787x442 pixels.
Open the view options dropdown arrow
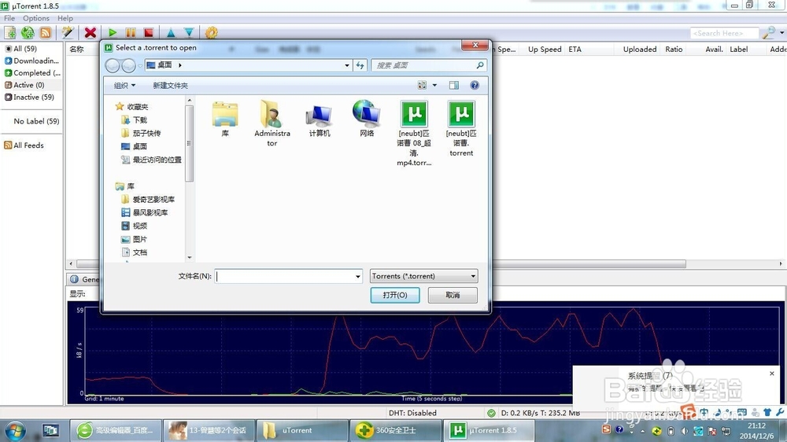[434, 85]
